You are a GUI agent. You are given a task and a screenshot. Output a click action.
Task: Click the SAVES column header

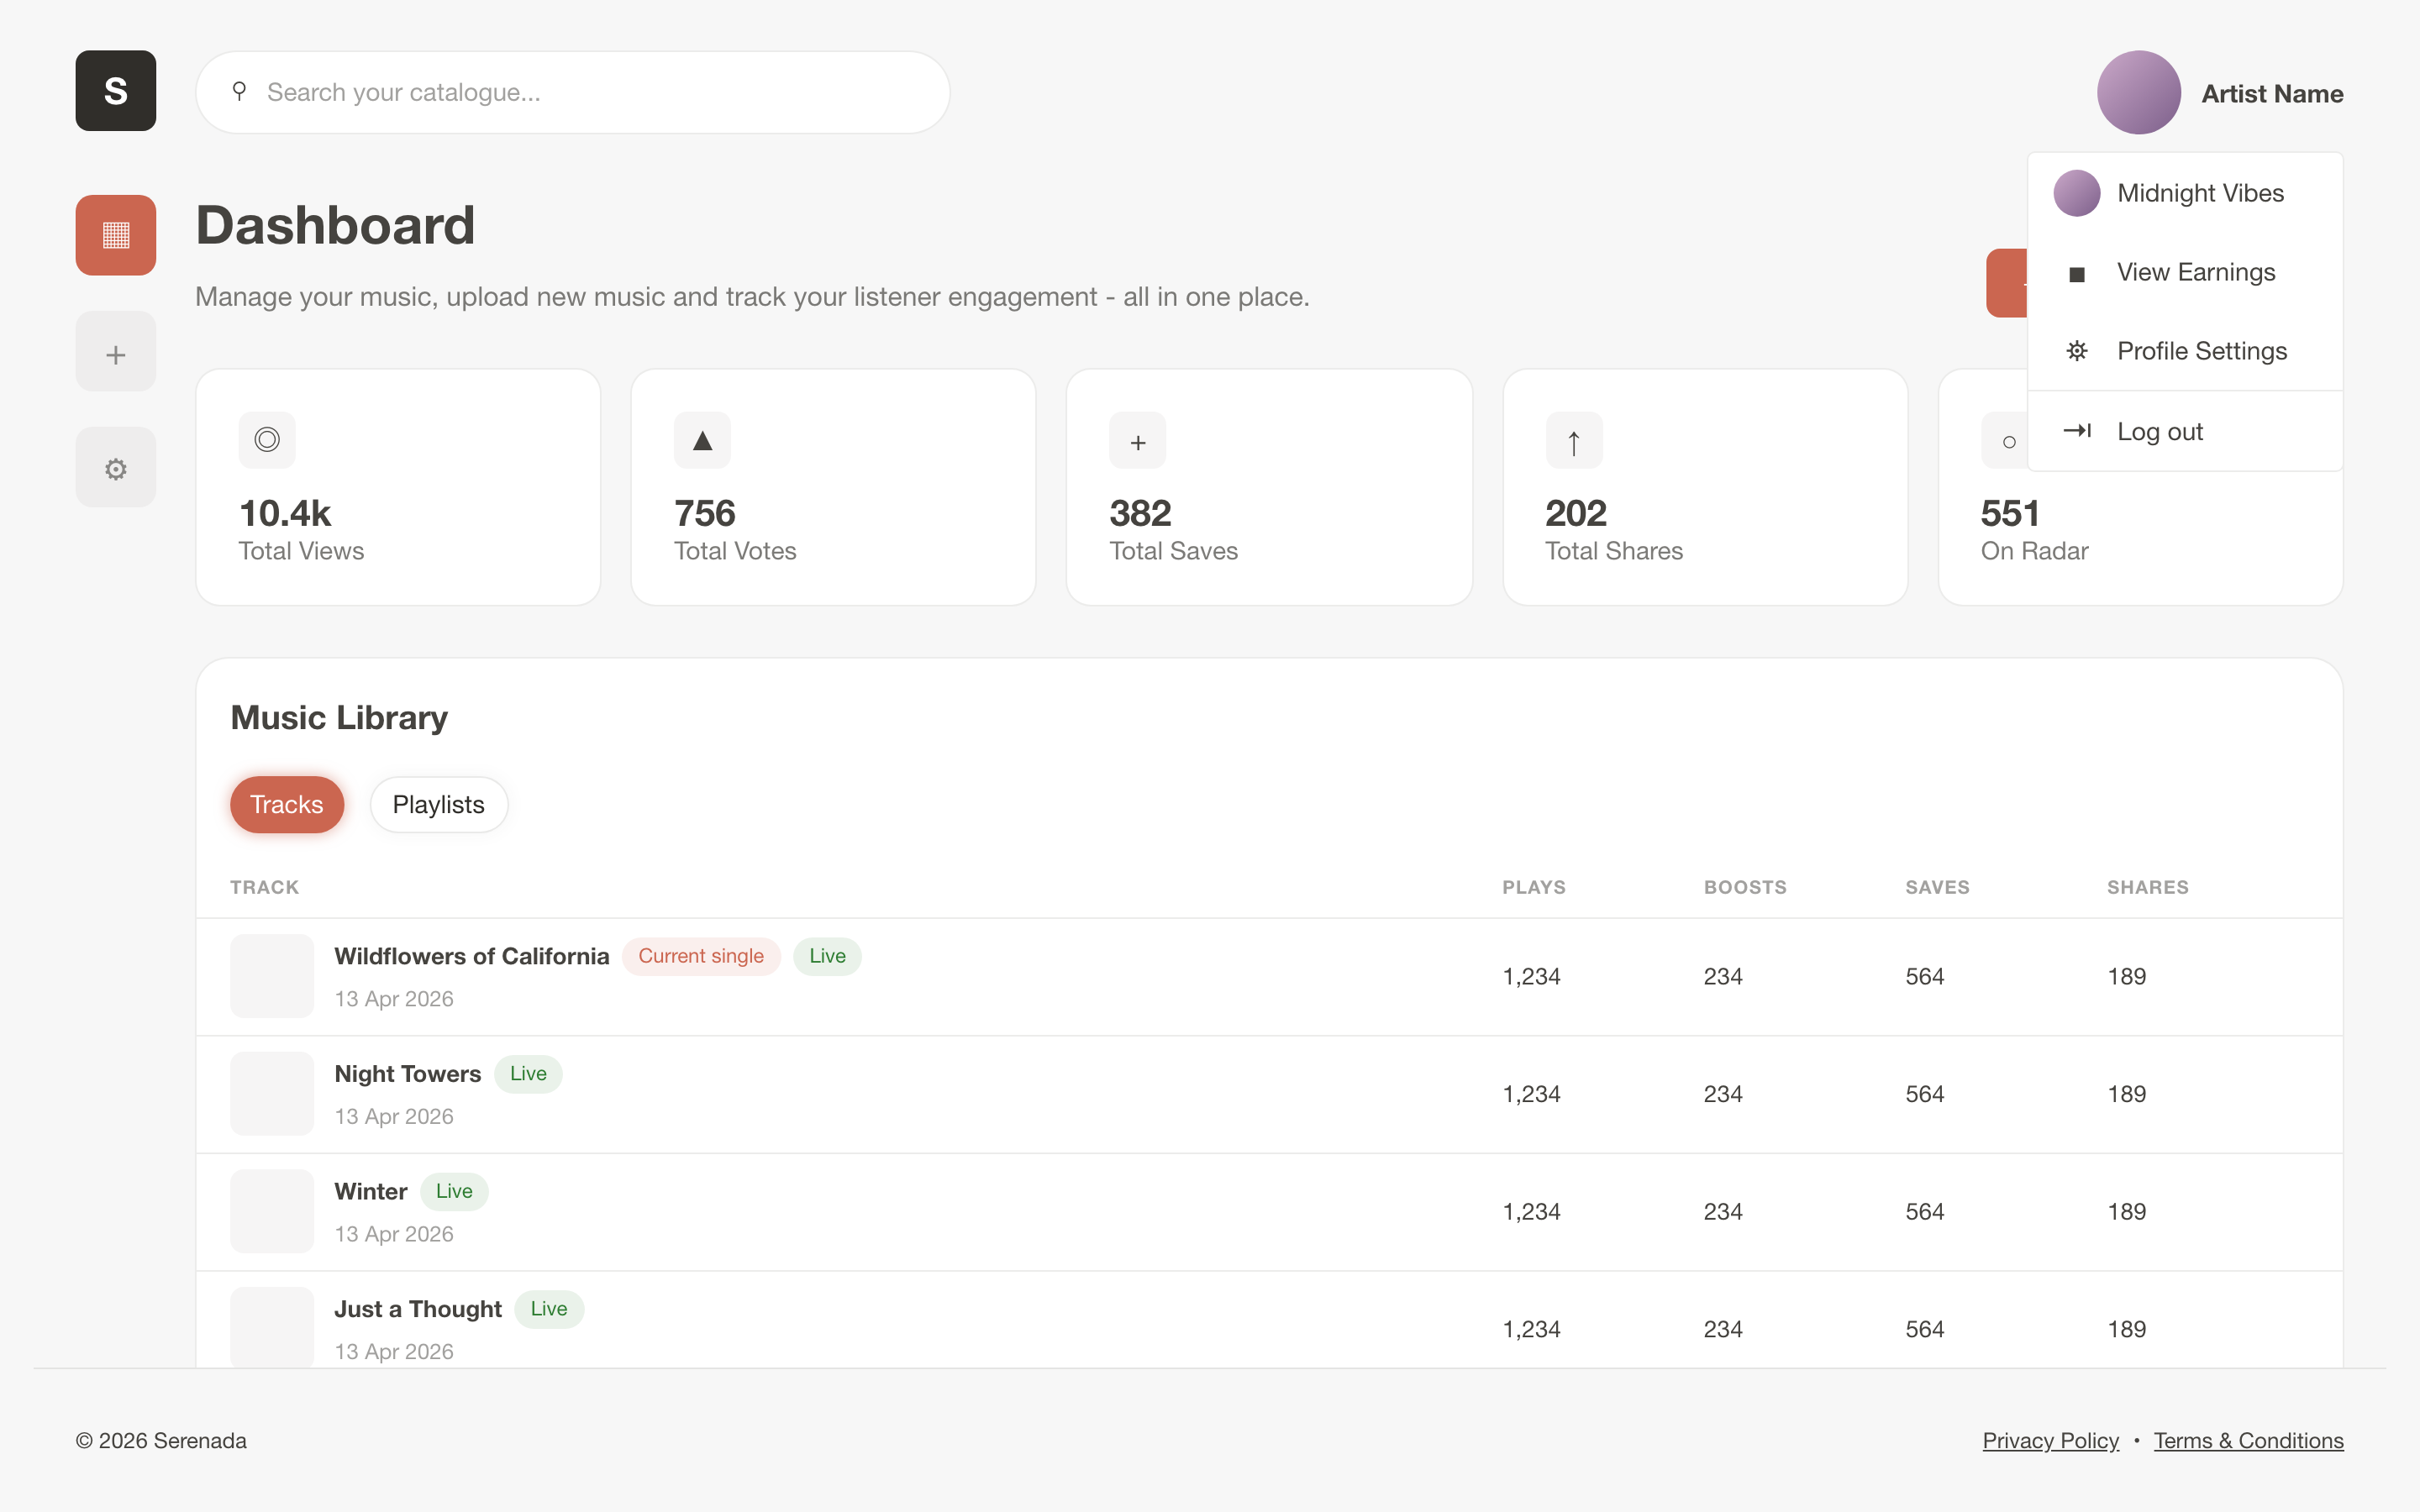tap(1937, 887)
